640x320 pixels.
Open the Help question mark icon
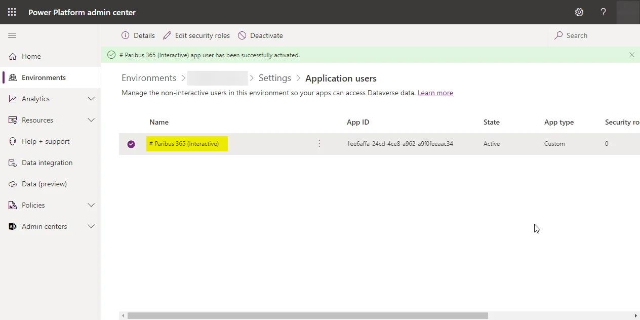point(603,12)
